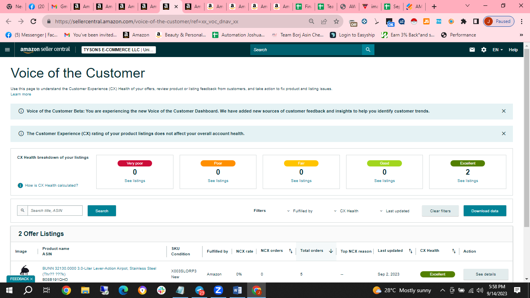530x298 pixels.
Task: Click the Seller Central header search box
Action: click(x=306, y=50)
